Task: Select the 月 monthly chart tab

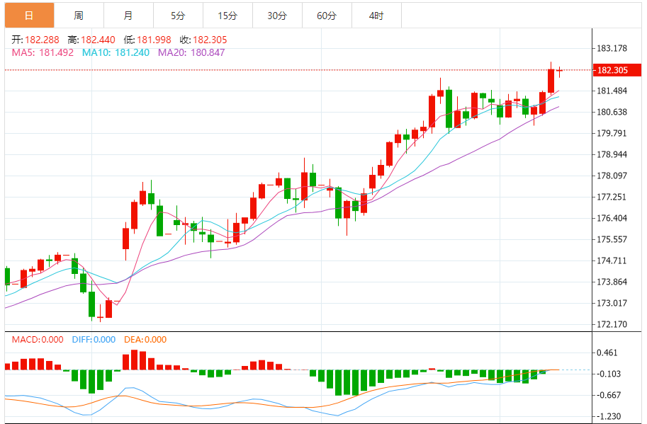Action: 128,15
